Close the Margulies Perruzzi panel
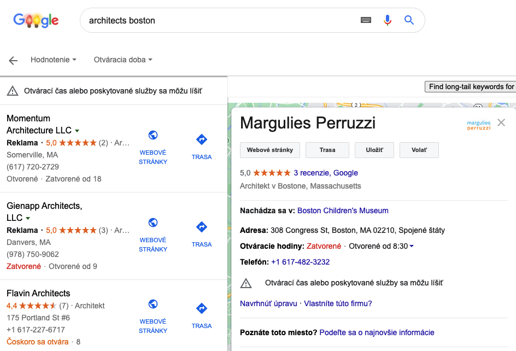516x351 pixels. pos(501,122)
